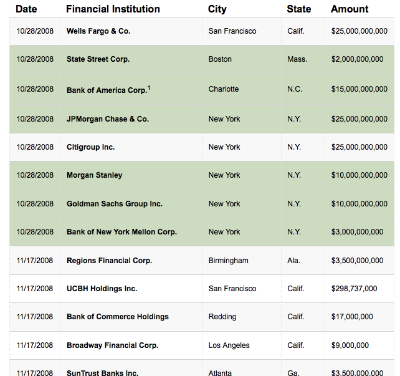The image size is (400, 376).
Task: Select the $298,737,000 amount cell
Action: click(354, 289)
